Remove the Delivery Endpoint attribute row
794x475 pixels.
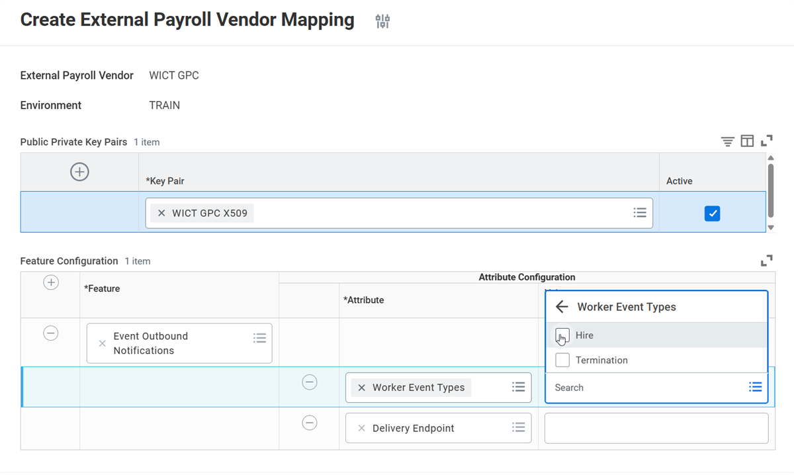(x=310, y=423)
